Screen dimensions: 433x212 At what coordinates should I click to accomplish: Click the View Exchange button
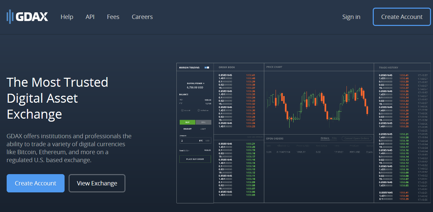click(97, 183)
